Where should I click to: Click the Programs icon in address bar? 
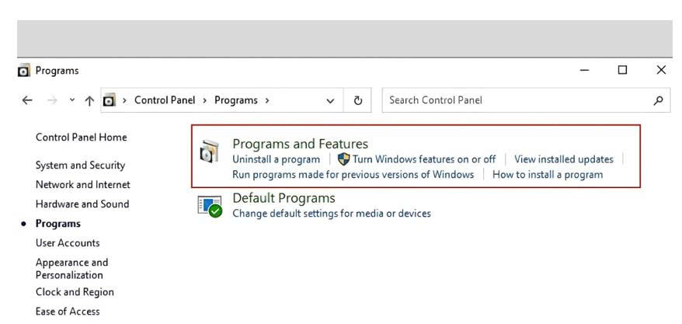tap(110, 100)
